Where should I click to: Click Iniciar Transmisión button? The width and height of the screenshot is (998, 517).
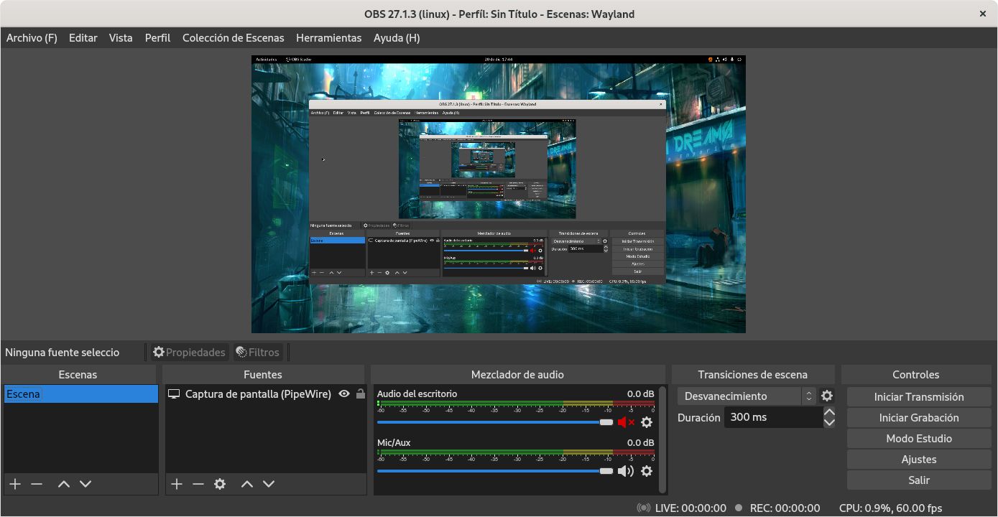[x=919, y=396]
